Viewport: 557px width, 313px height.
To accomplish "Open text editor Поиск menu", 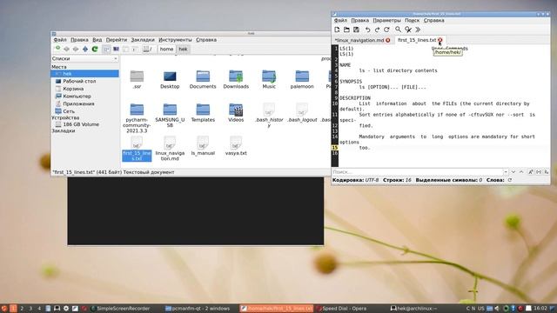I will coord(412,21).
